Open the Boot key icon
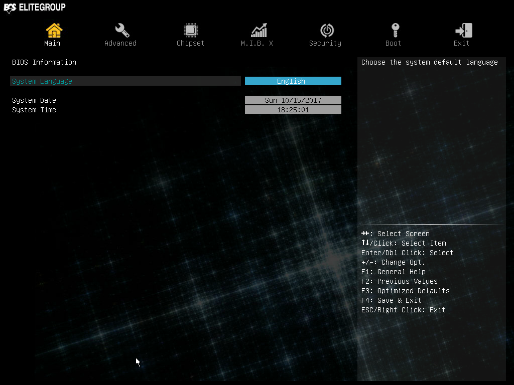This screenshot has width=514, height=385. coord(396,31)
